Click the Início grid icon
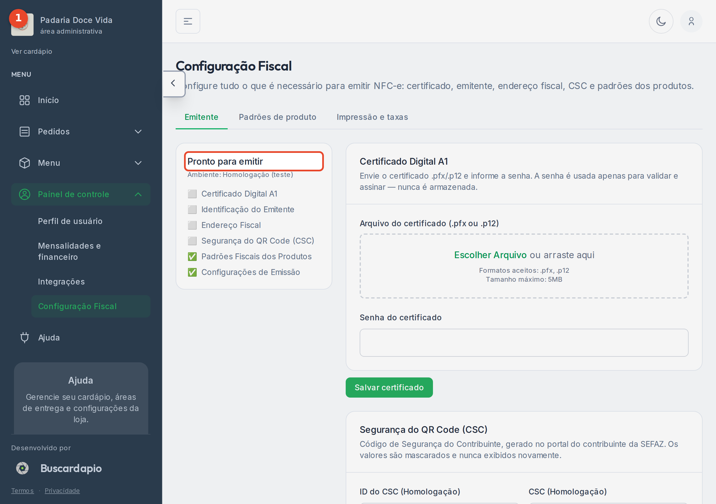716x504 pixels. [x=24, y=100]
